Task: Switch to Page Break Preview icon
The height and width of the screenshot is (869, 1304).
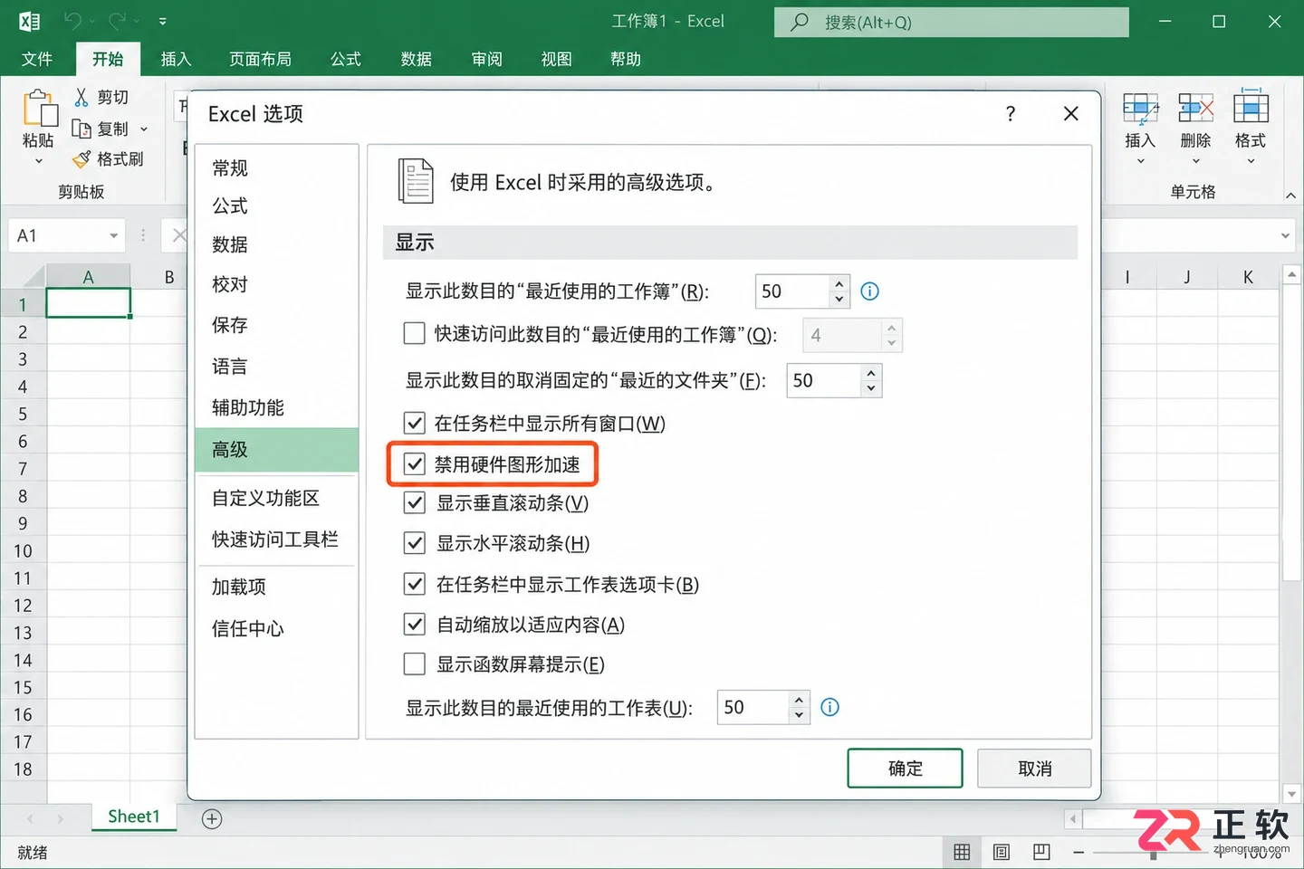Action: (x=1041, y=852)
